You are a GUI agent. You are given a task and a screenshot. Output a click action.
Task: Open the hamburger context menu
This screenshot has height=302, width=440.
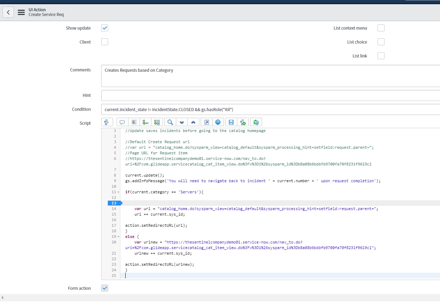click(21, 12)
